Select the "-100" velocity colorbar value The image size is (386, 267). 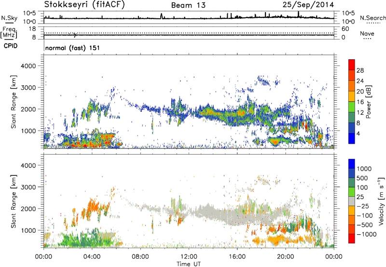point(365,215)
